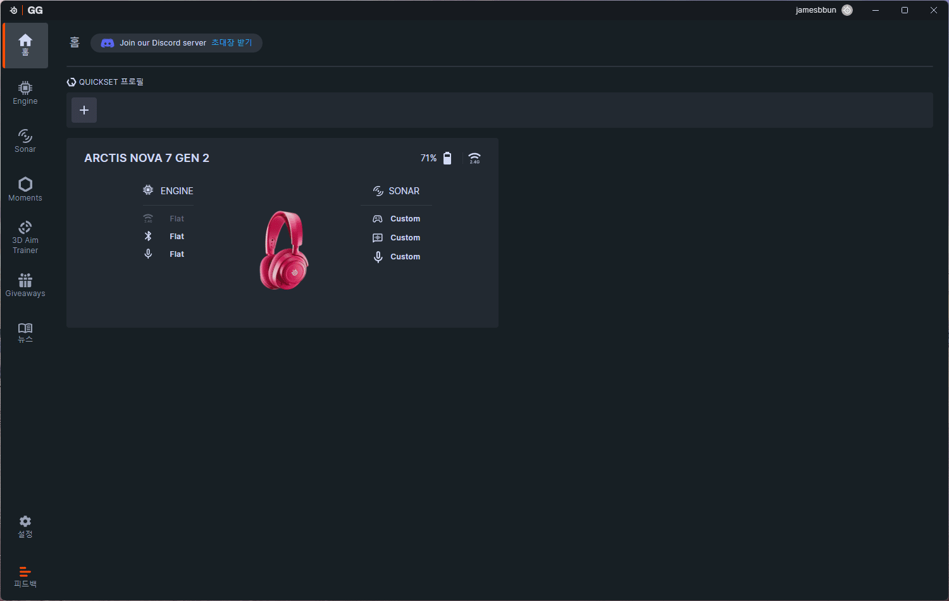
Task: Click the Sonar microphone icon
Action: pyautogui.click(x=378, y=257)
